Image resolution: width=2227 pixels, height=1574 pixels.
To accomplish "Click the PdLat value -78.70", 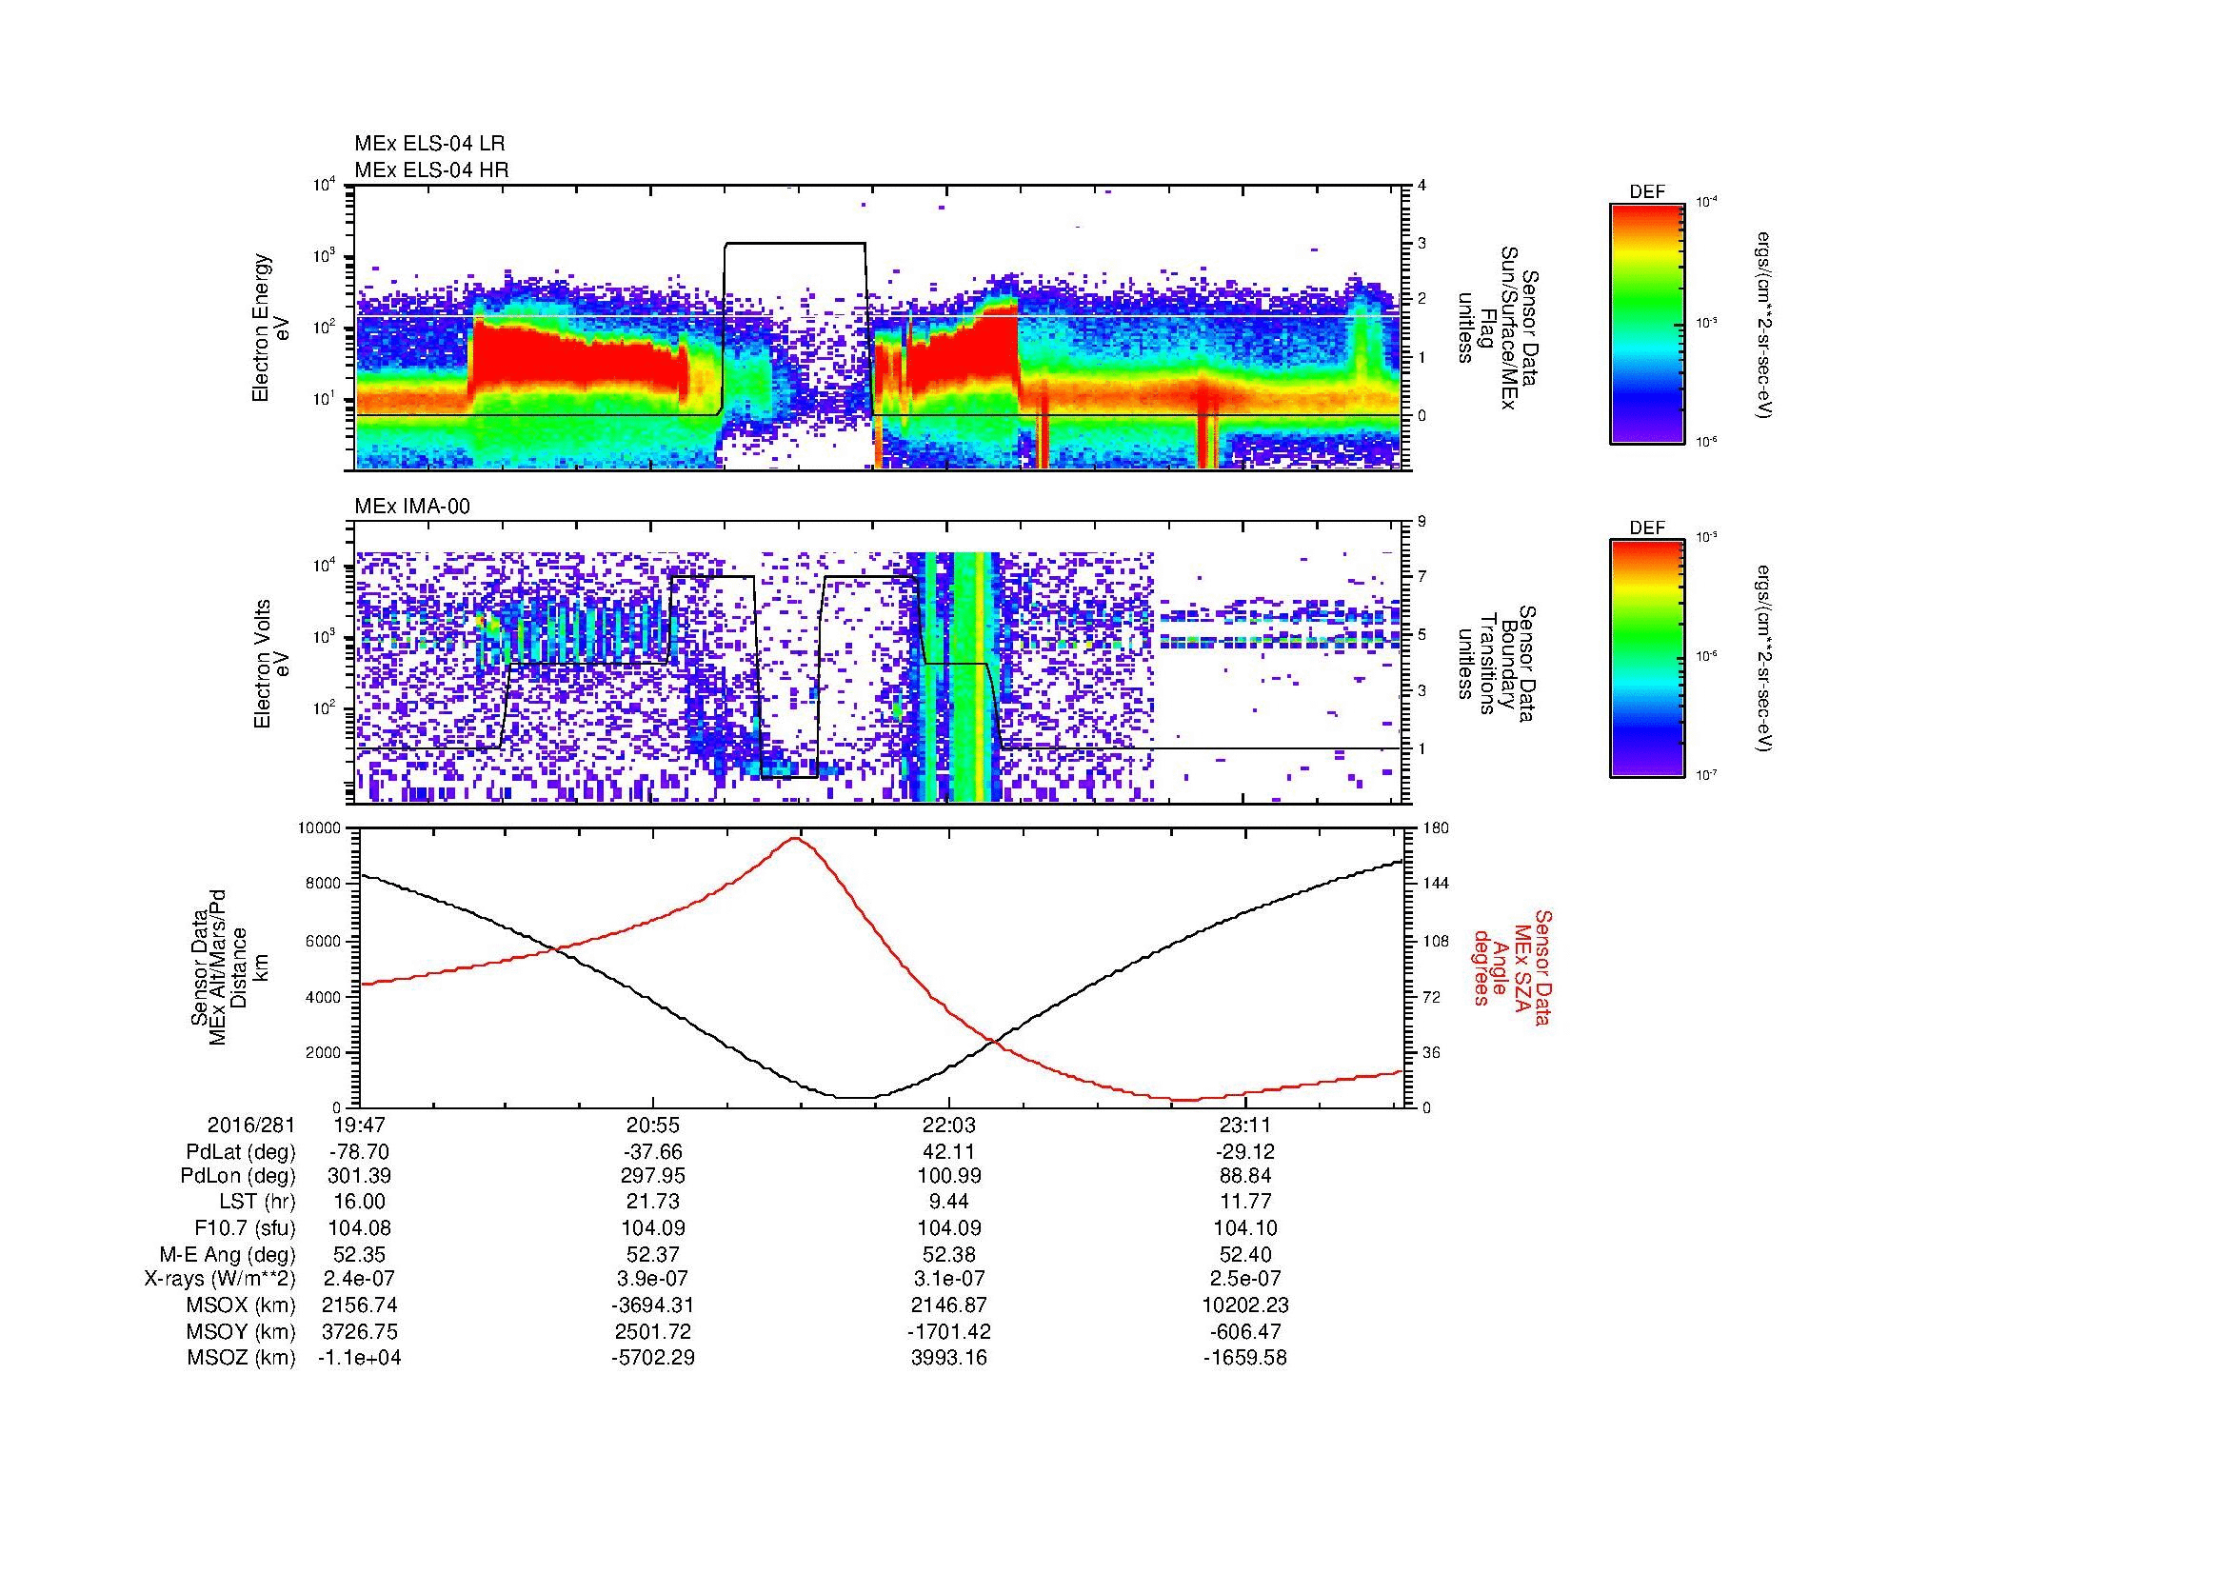I will tap(360, 1152).
